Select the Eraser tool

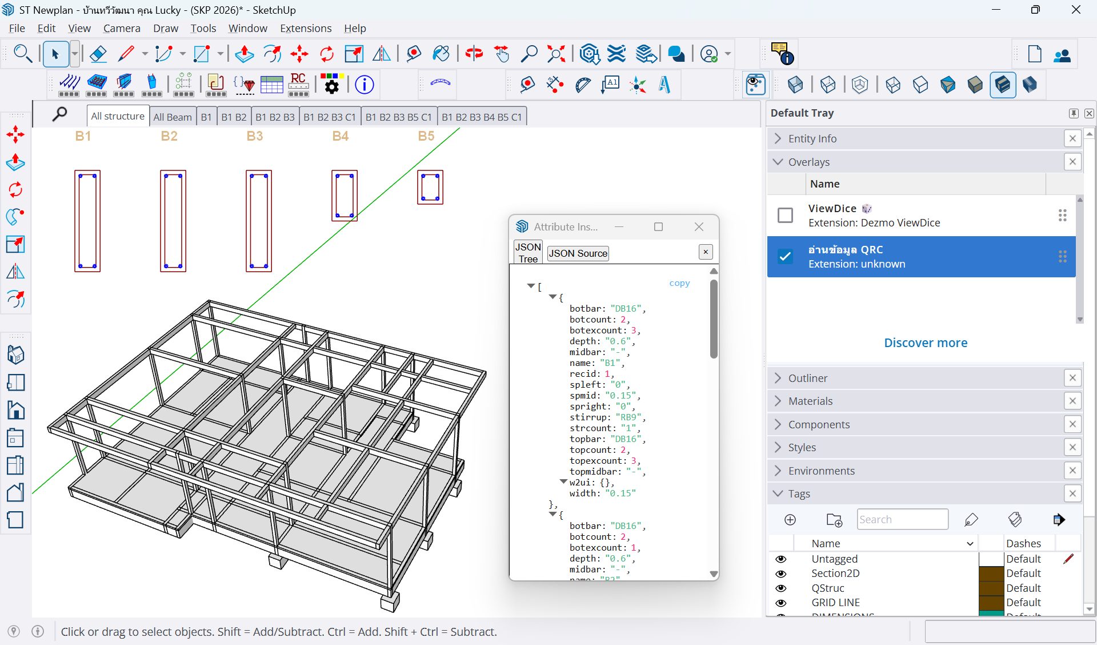[98, 54]
